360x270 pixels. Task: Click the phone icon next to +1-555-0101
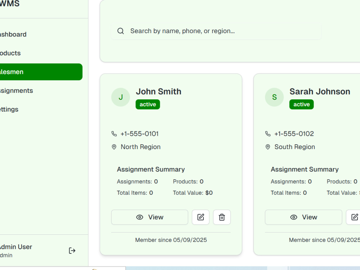[114, 134]
